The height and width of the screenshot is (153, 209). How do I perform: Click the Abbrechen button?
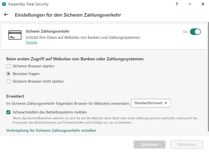tap(187, 144)
